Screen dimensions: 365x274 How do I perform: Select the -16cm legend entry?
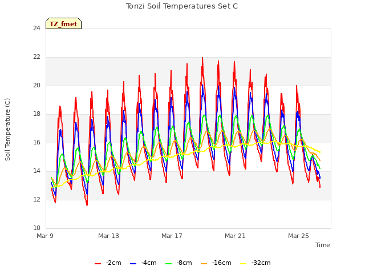click(216, 263)
